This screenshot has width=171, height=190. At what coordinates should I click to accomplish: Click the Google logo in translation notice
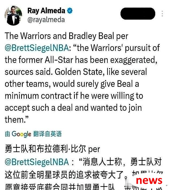click(x=21, y=134)
